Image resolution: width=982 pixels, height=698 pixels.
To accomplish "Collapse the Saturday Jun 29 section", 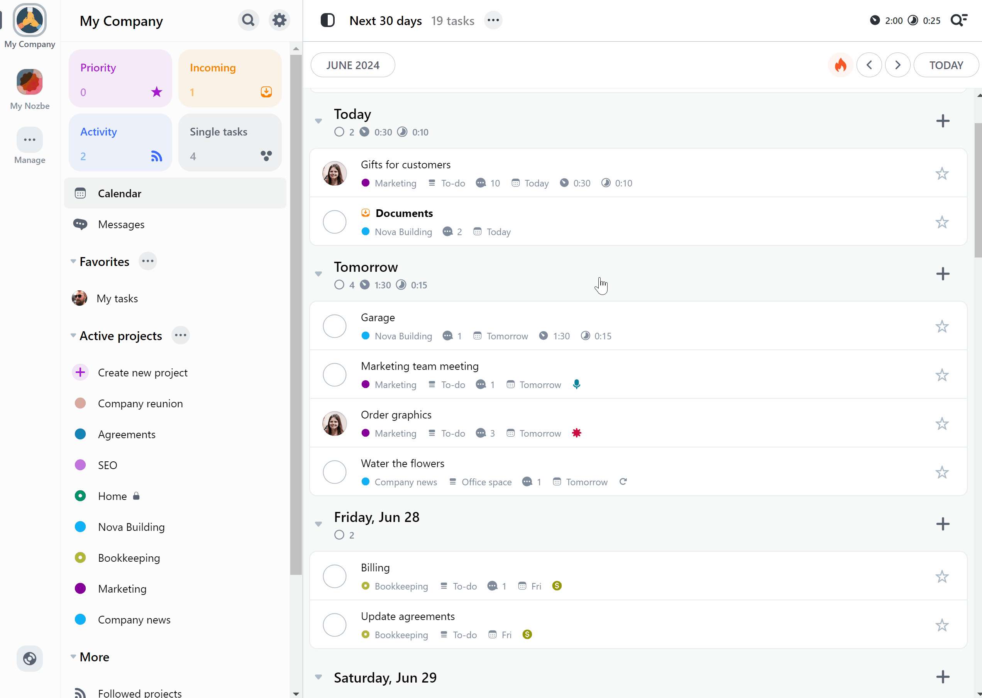I will [320, 678].
